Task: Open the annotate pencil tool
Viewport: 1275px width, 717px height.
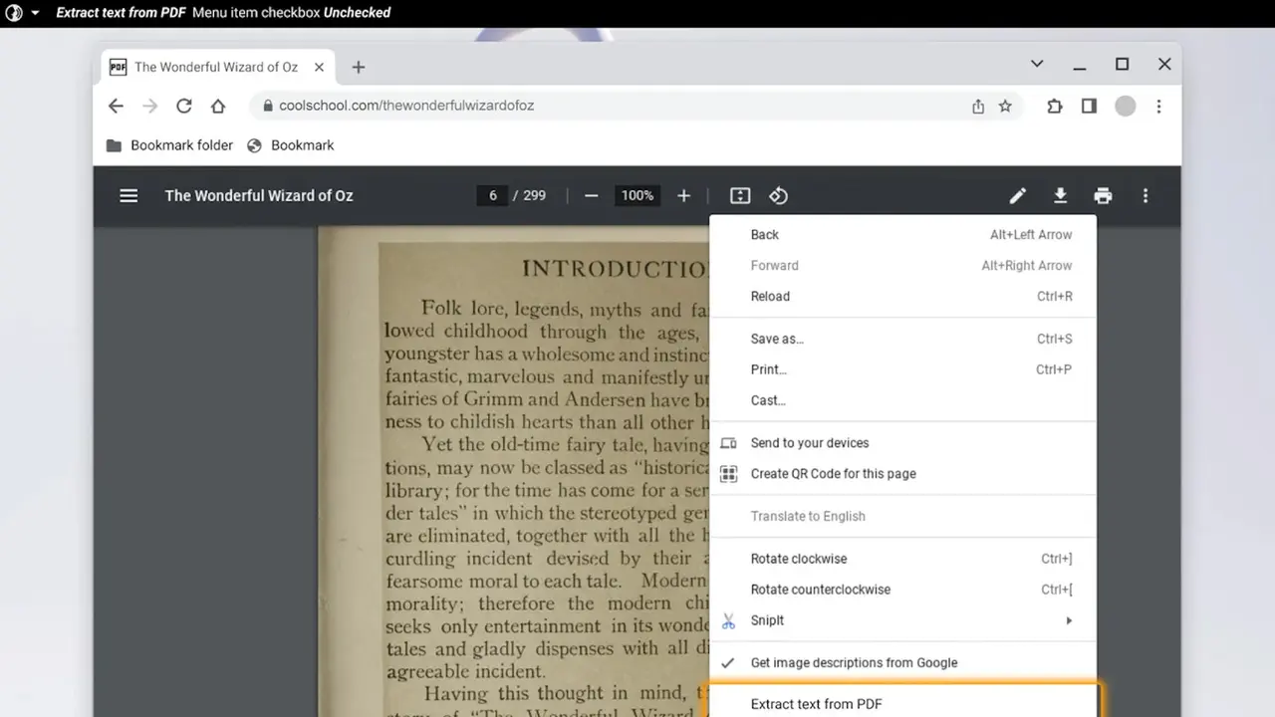Action: pos(1017,195)
